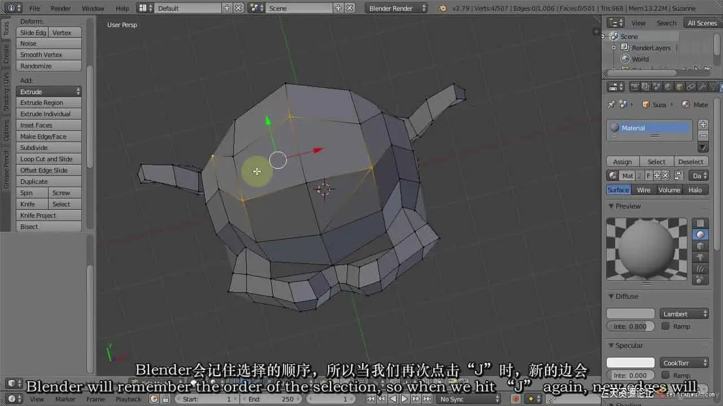Open the Extrude dropdown menu
The width and height of the screenshot is (723, 406).
pos(49,91)
